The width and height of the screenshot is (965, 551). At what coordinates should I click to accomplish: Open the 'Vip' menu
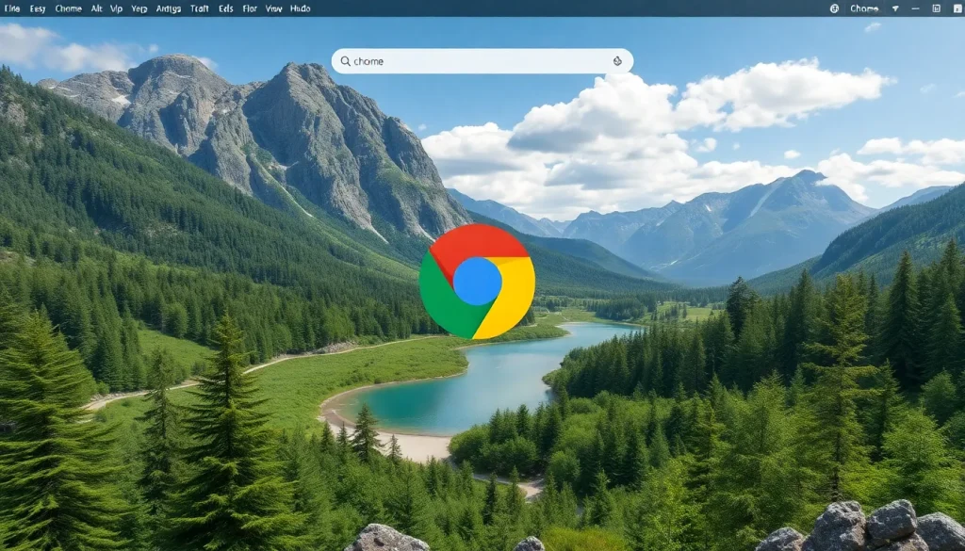116,8
